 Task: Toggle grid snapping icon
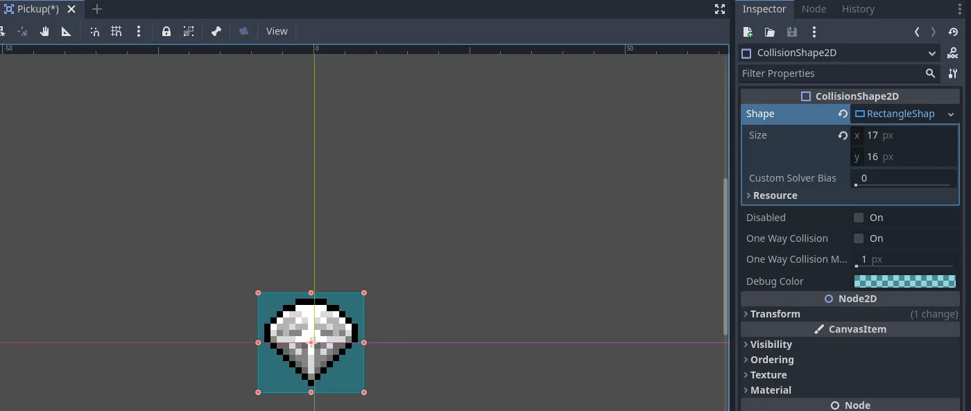pyautogui.click(x=117, y=31)
